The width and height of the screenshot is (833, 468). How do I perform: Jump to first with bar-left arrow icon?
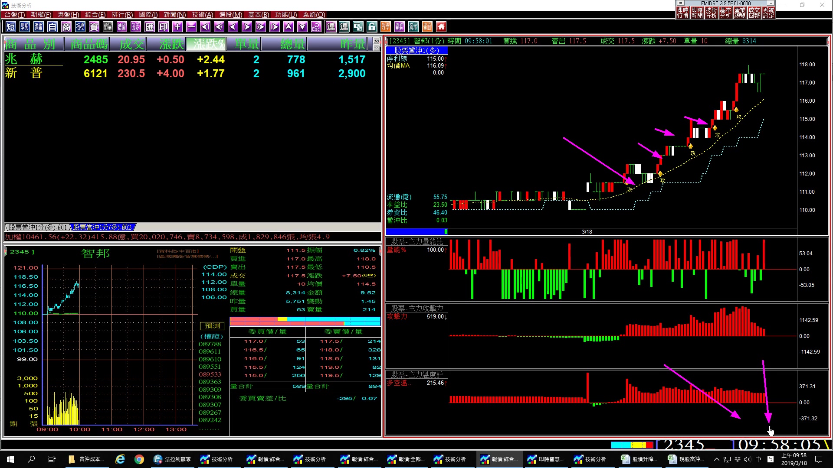(205, 27)
